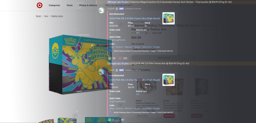Open the Deals menu
Viewport: 256px width, 123px height.
[x=70, y=5]
